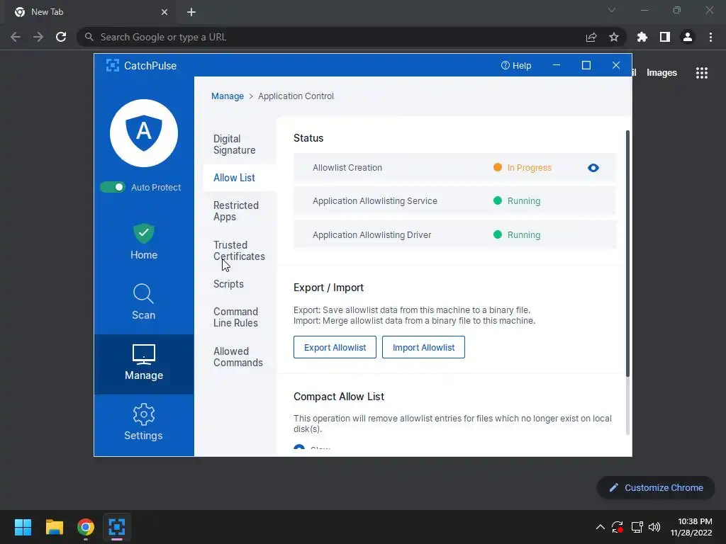View Allowlist Creation progress with eye icon
This screenshot has height=544, width=726.
tap(593, 168)
